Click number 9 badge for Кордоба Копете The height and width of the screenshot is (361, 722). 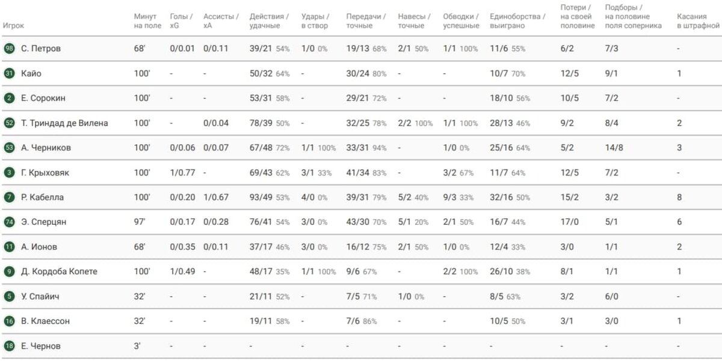(9, 272)
